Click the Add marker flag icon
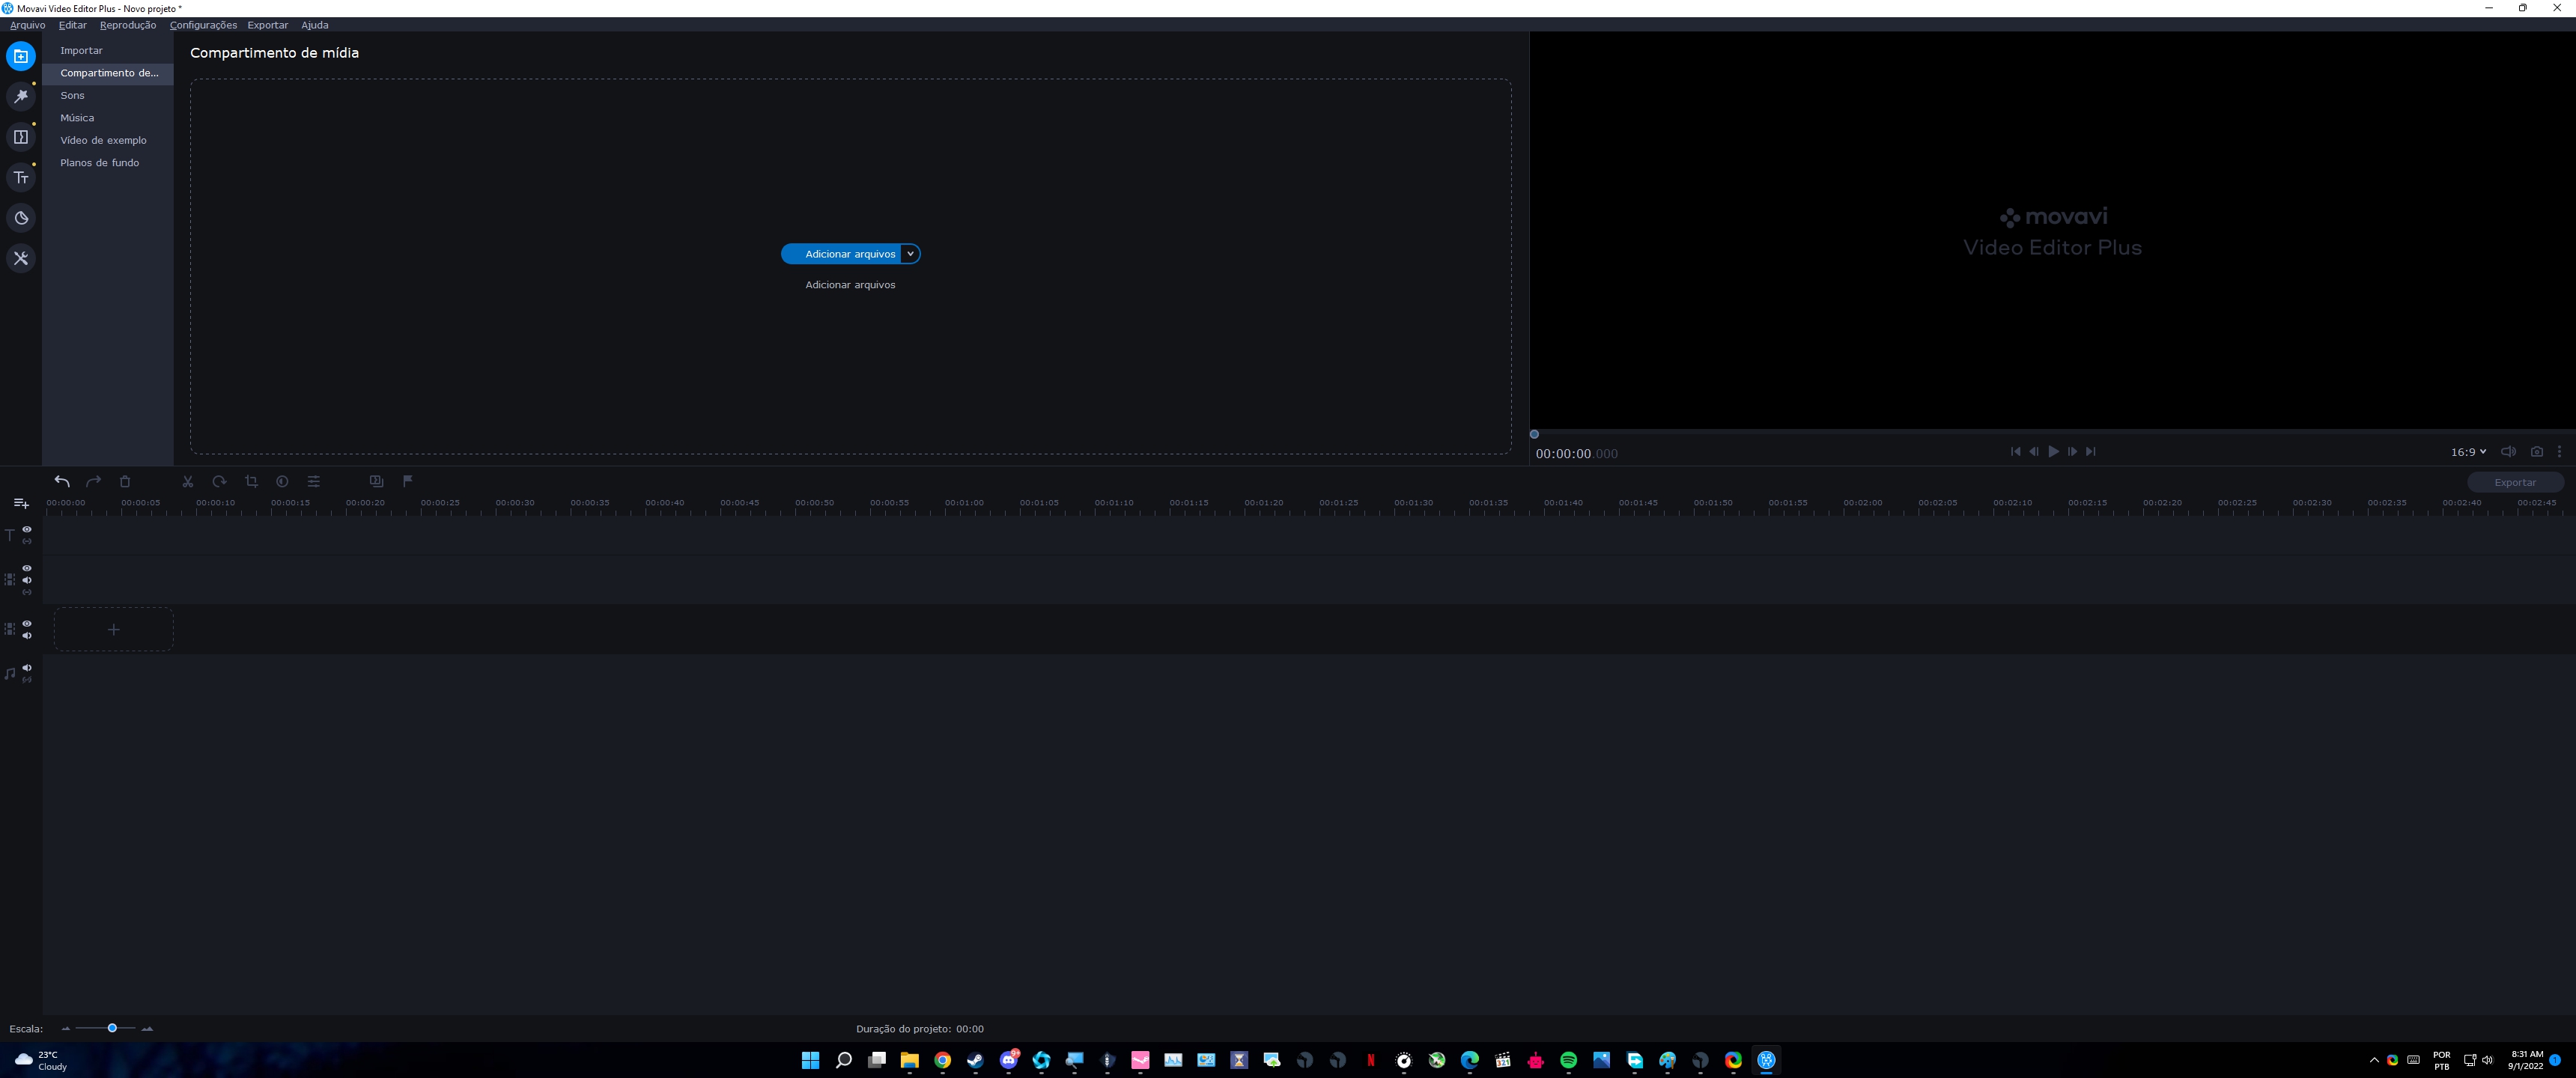This screenshot has width=2576, height=1078. [x=408, y=481]
